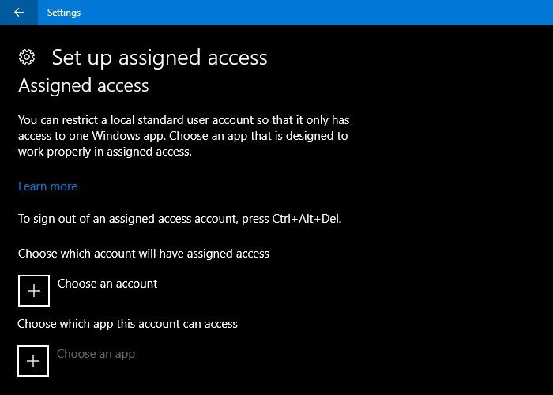Click the phrase 'work properly in assigned access'

click(x=104, y=152)
